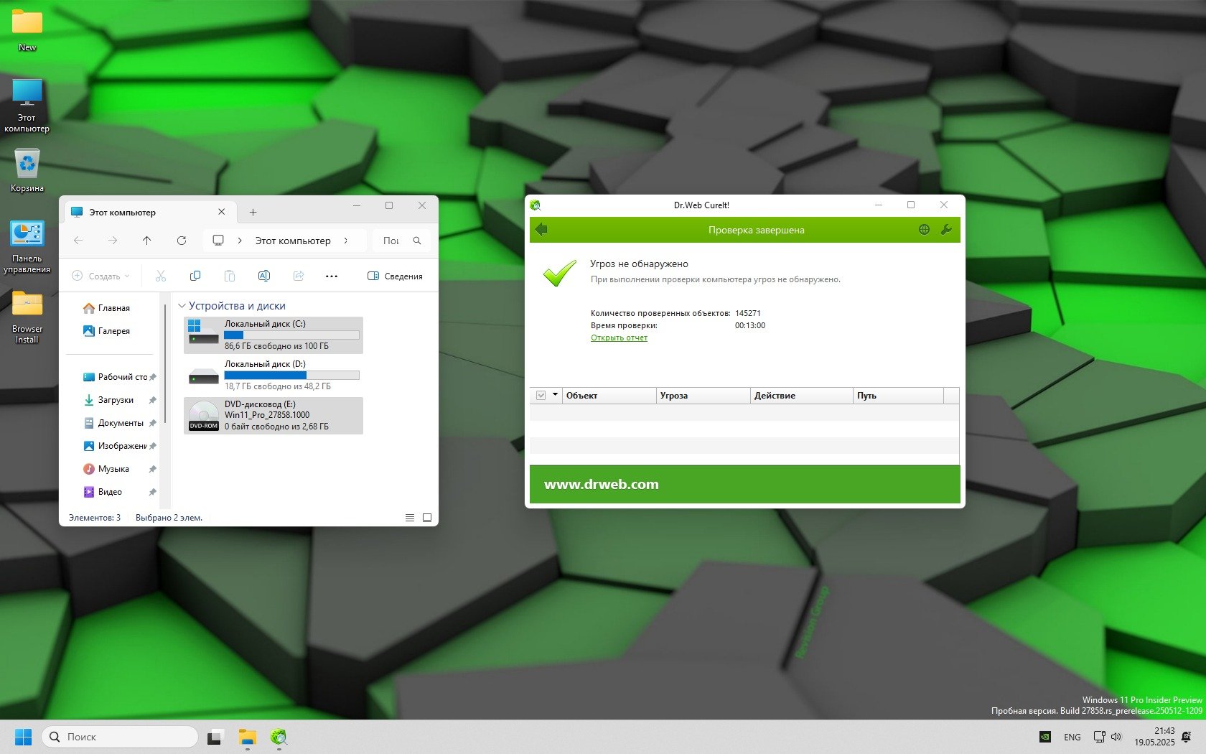Click the taskbar search box 'Поиск'
The image size is (1206, 754).
click(120, 737)
